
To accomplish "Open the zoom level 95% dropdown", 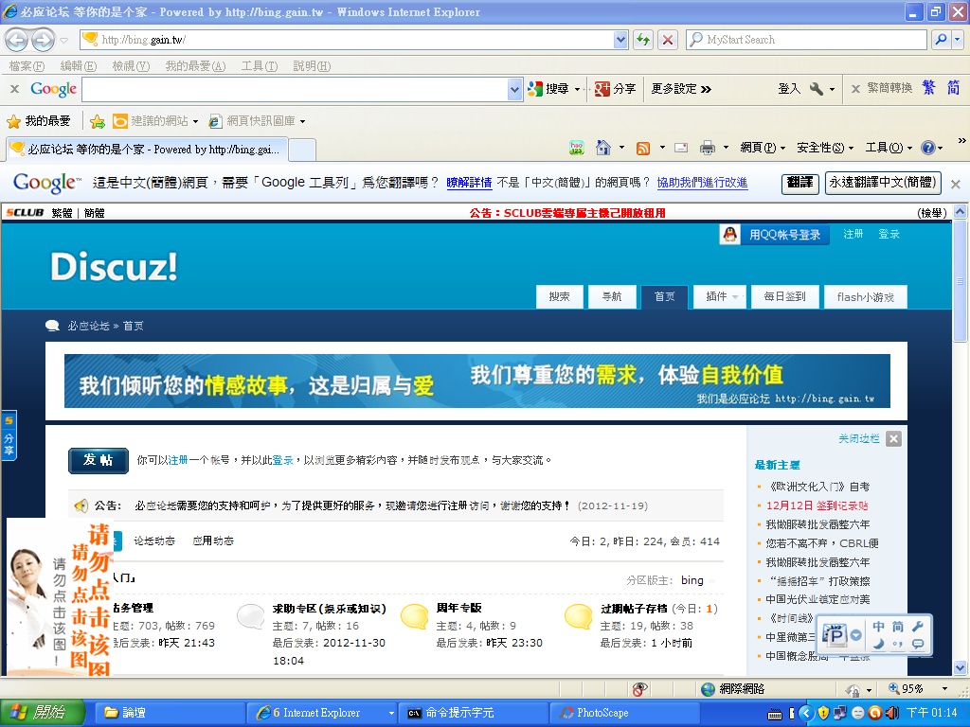I will click(x=944, y=689).
